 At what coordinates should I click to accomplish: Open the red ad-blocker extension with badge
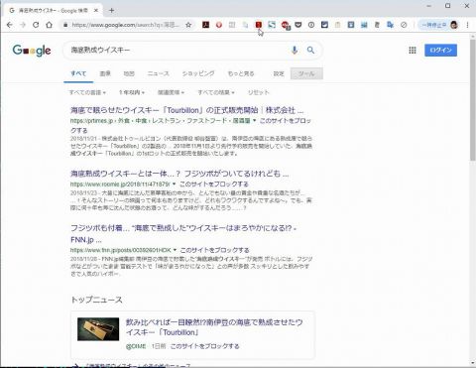tap(286, 25)
